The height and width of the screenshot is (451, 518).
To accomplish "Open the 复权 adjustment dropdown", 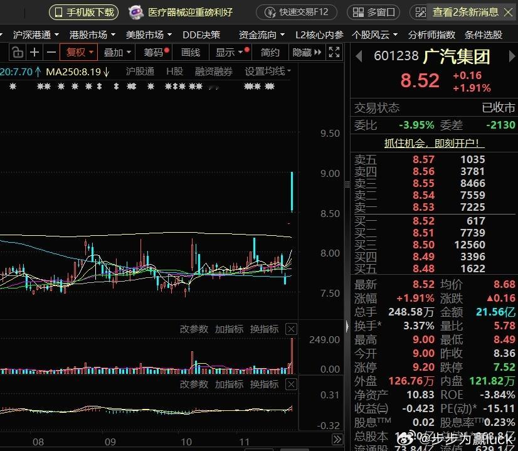I will click(x=78, y=53).
